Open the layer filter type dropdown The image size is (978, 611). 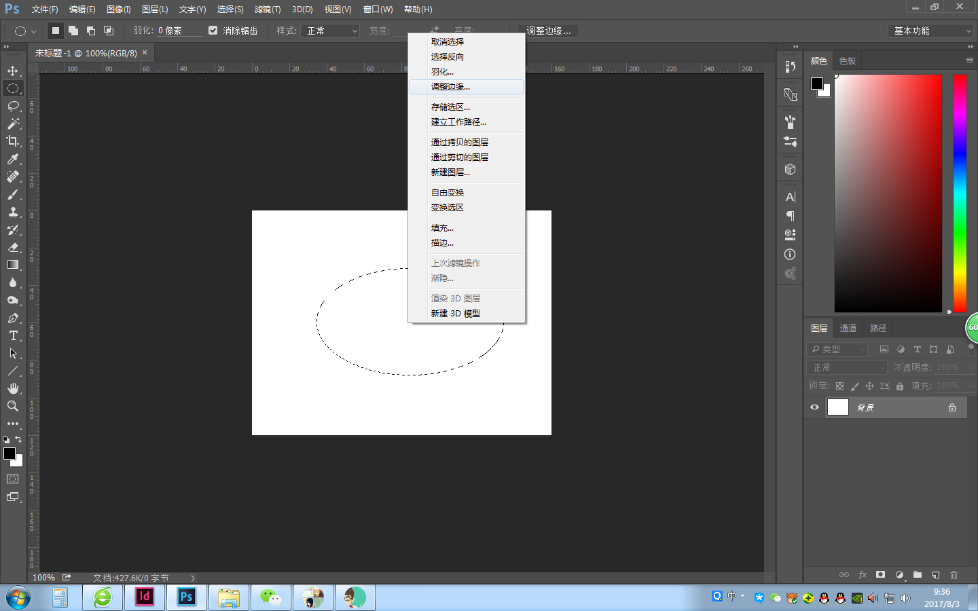[x=838, y=349]
